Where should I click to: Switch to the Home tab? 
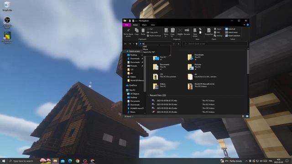pos(136,25)
